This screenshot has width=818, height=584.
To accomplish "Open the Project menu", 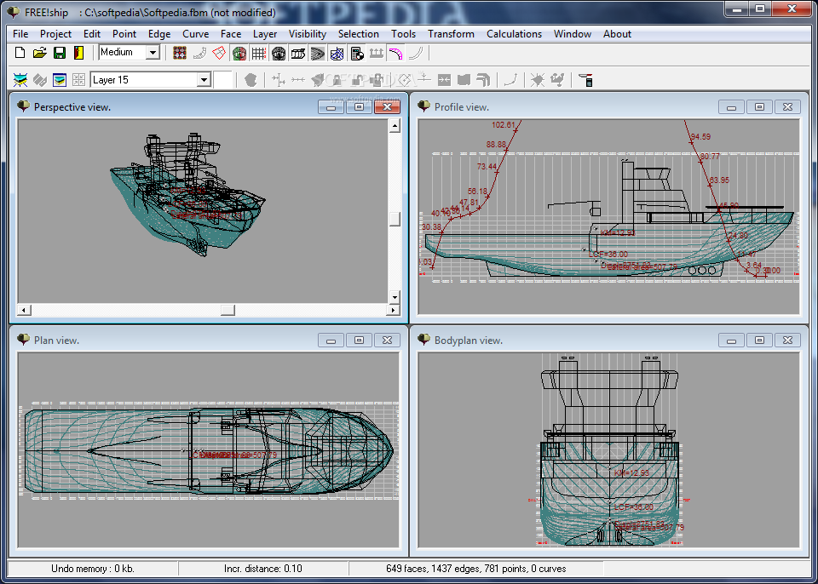I will [x=56, y=34].
